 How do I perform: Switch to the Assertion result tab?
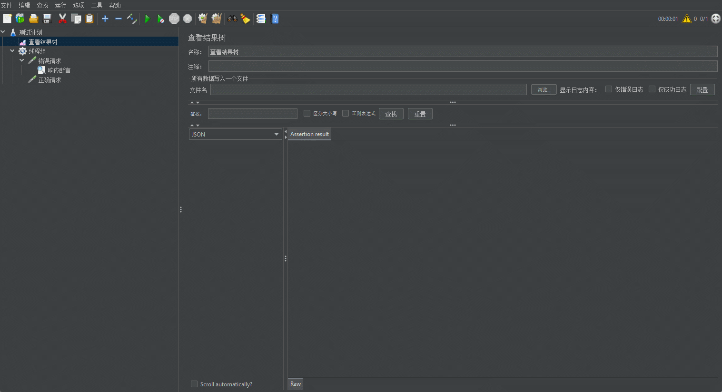[309, 134]
